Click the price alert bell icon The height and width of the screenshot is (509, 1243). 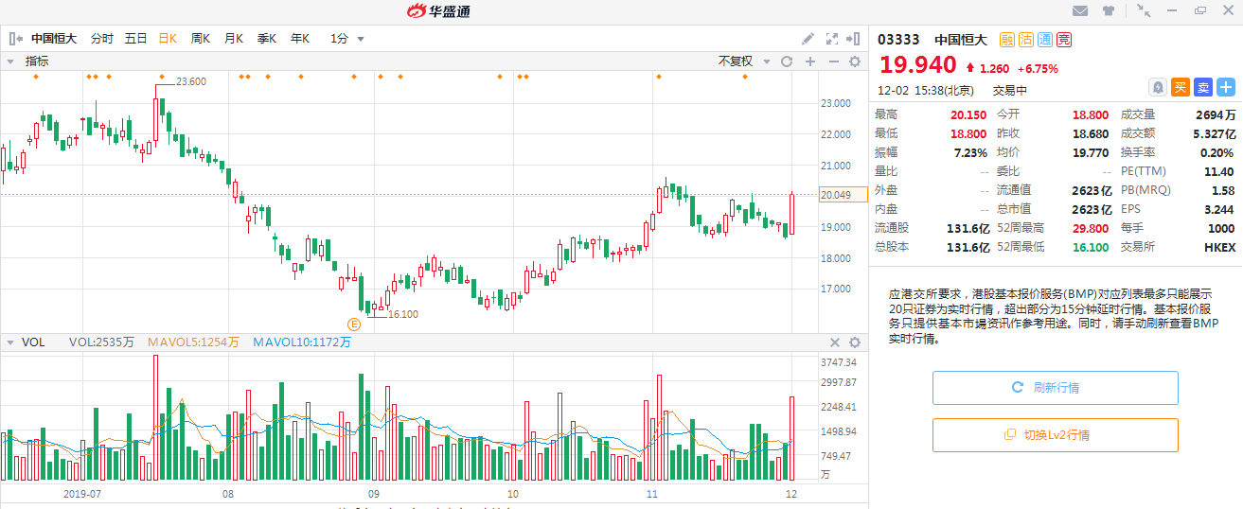tap(1157, 87)
